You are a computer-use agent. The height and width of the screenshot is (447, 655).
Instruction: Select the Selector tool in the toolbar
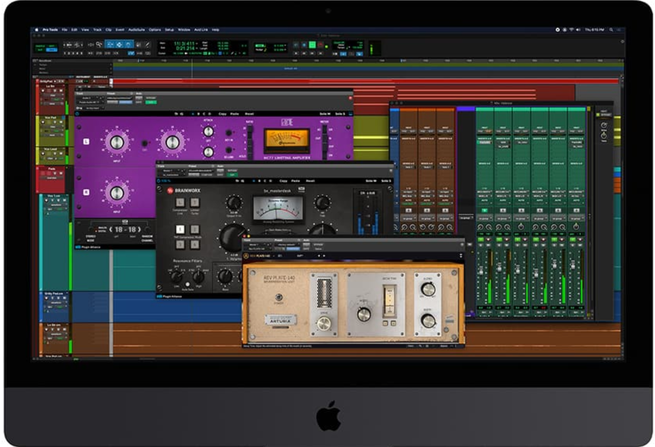click(119, 44)
